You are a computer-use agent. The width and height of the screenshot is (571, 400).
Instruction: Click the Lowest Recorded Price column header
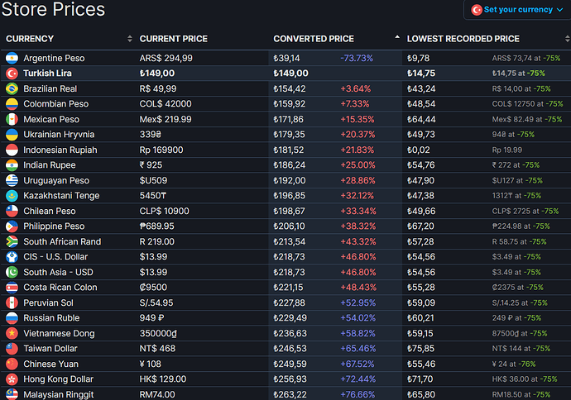pos(463,39)
